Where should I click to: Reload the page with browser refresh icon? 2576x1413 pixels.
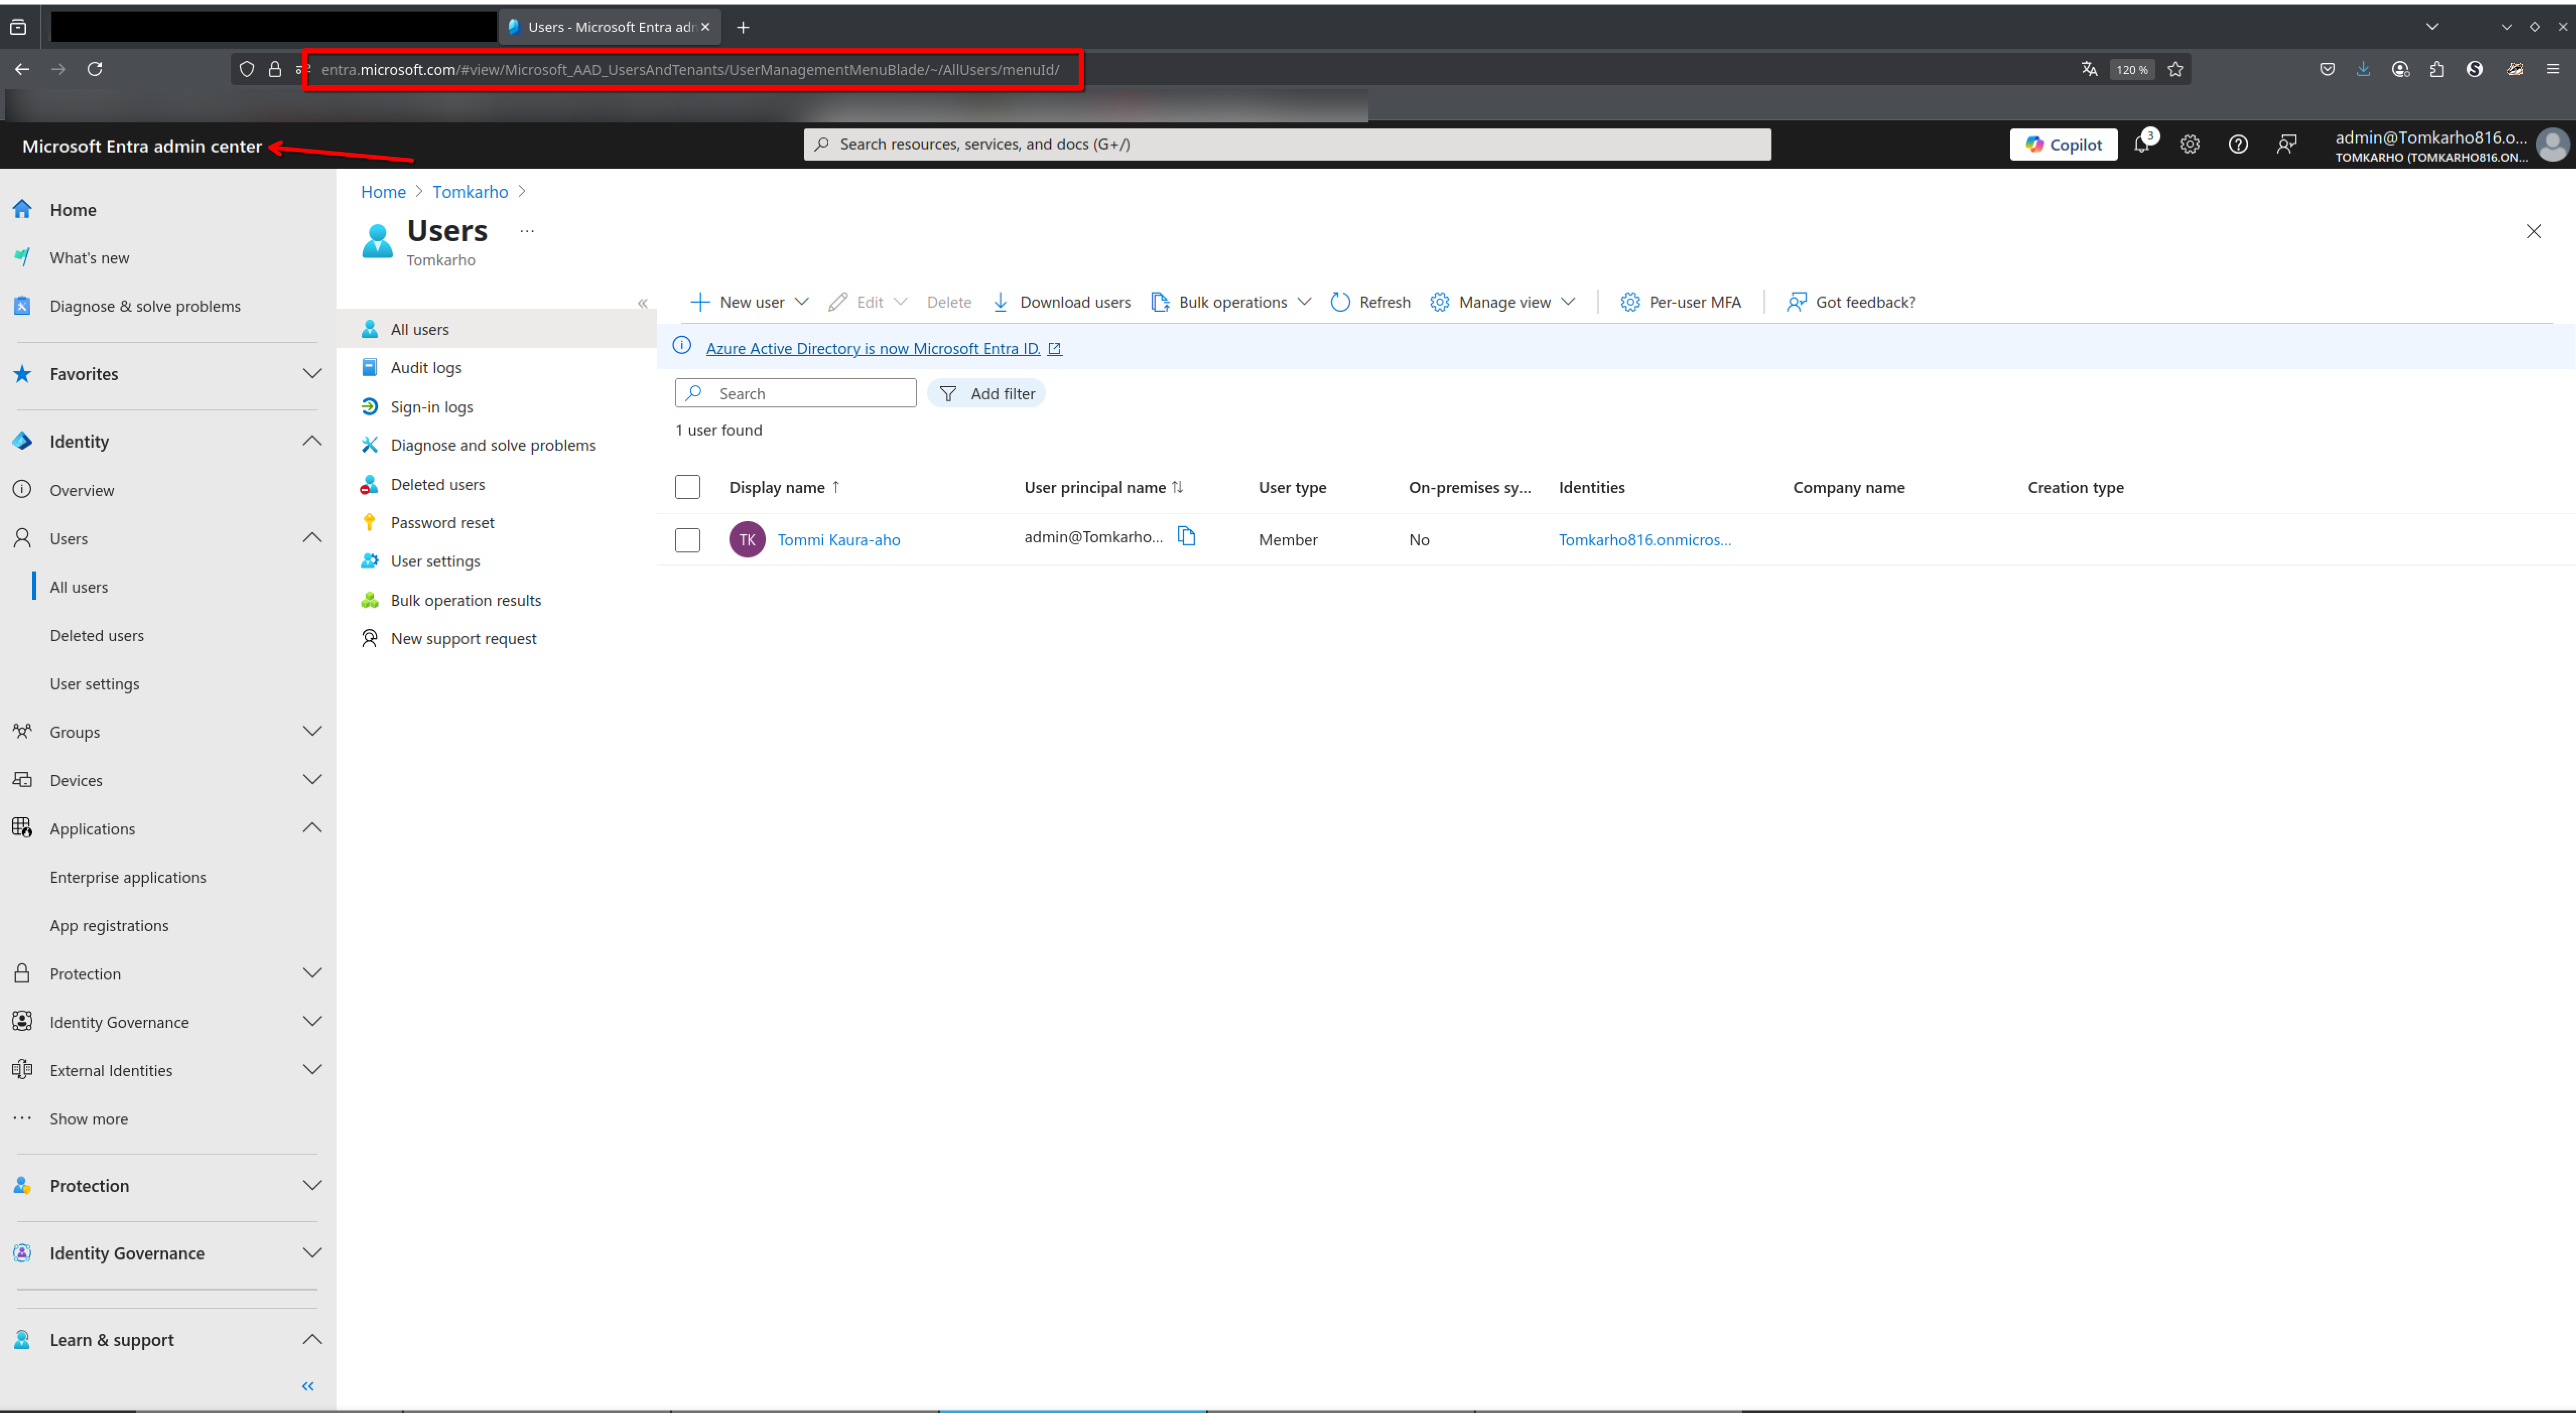pyautogui.click(x=95, y=69)
